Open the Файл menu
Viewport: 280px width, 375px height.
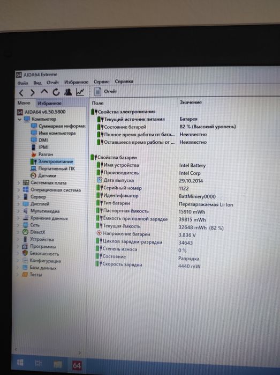click(23, 83)
